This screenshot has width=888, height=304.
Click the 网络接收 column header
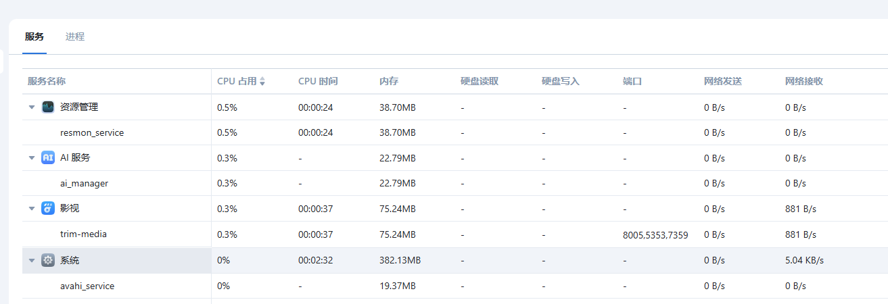click(x=804, y=81)
